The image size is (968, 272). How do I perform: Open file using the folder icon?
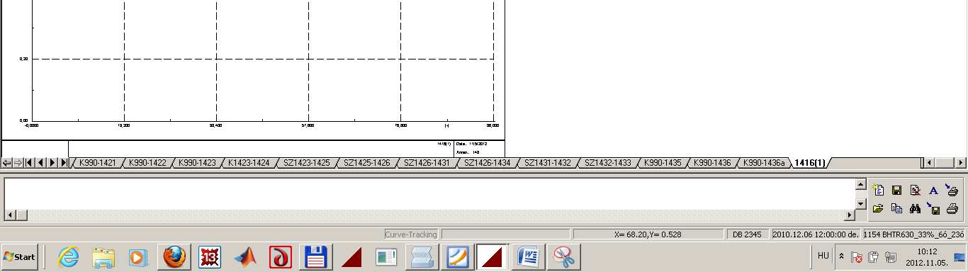pyautogui.click(x=878, y=208)
